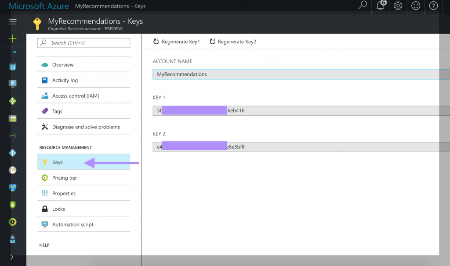Expand the left sidebar with bottom chevron
This screenshot has height=266, width=450.
coord(12,257)
